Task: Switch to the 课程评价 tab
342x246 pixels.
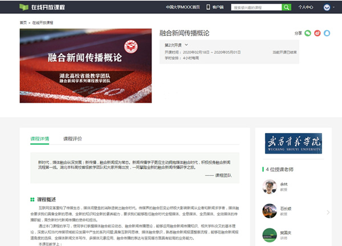Action: (72, 139)
